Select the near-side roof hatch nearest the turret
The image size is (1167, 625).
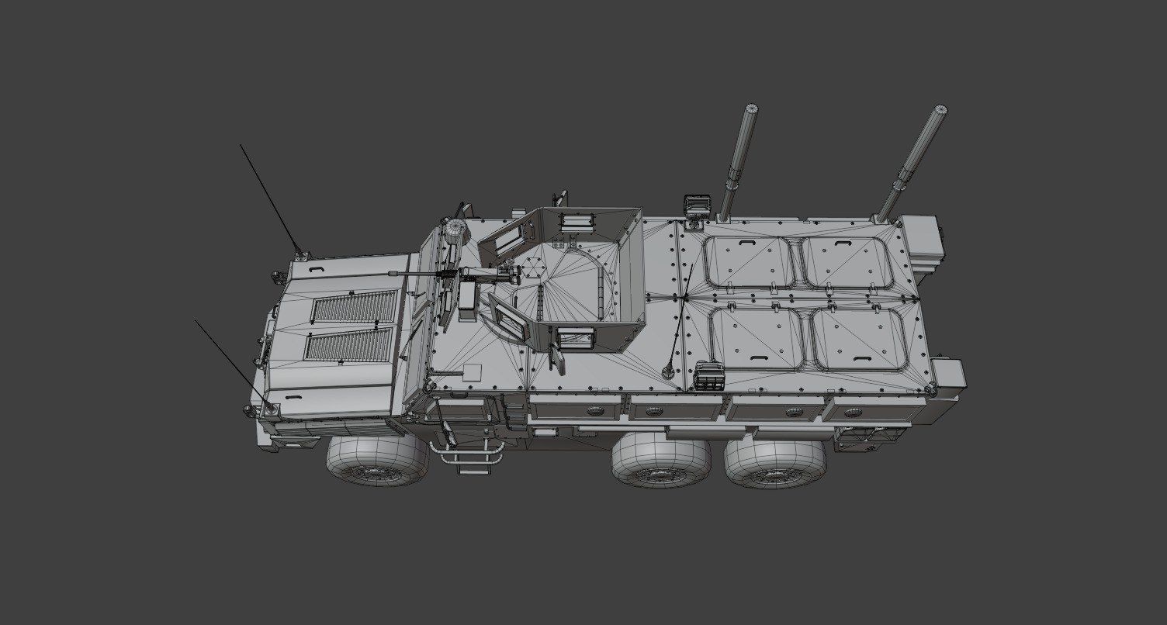coord(756,339)
